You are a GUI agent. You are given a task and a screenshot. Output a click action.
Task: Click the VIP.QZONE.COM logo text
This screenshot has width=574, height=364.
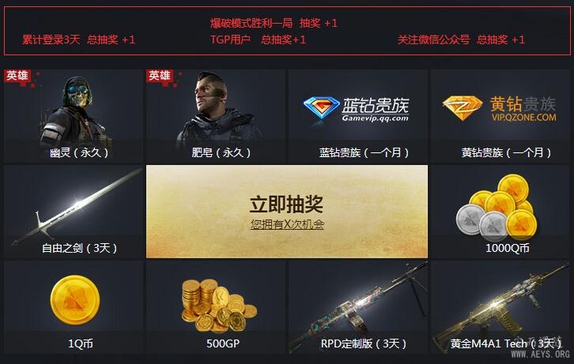524,118
